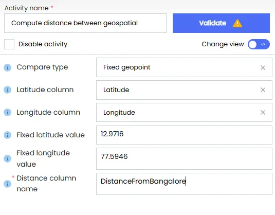
Task: Check the Disable activity checkbox
Action: tap(9, 44)
